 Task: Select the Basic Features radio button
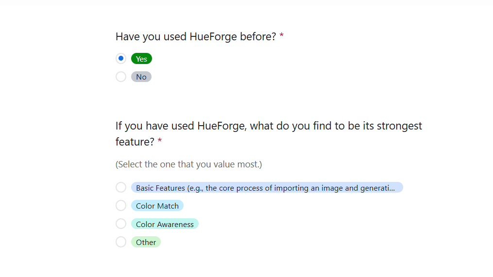[121, 187]
